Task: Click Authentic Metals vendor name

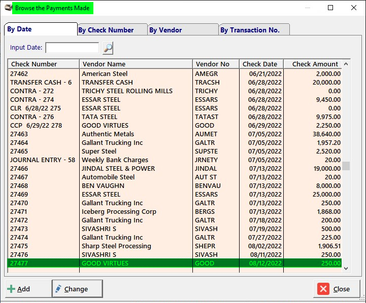Action: pos(108,134)
